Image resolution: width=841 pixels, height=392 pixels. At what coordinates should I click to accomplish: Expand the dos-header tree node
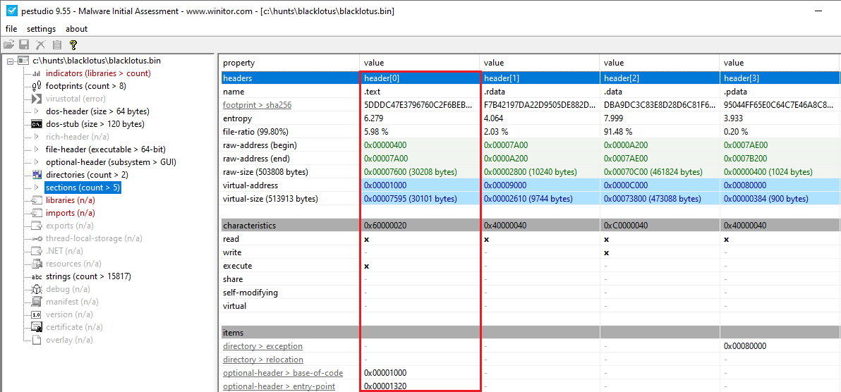coord(37,111)
